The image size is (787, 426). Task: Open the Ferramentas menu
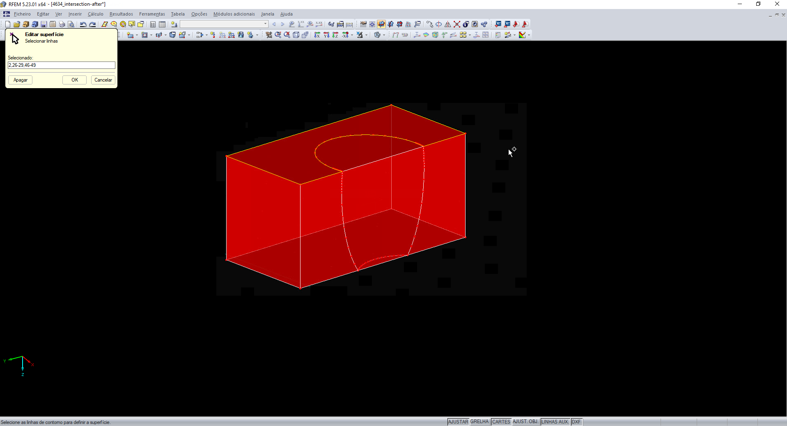[152, 14]
